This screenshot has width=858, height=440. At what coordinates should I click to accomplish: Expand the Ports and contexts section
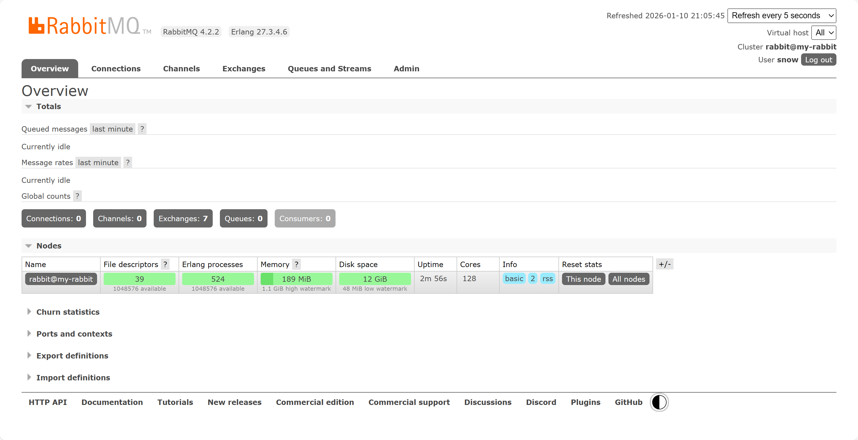coord(74,334)
